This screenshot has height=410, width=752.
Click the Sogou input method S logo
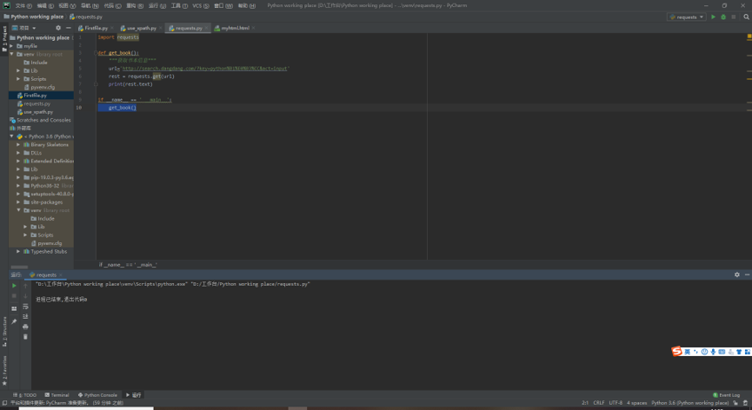pyautogui.click(x=676, y=351)
